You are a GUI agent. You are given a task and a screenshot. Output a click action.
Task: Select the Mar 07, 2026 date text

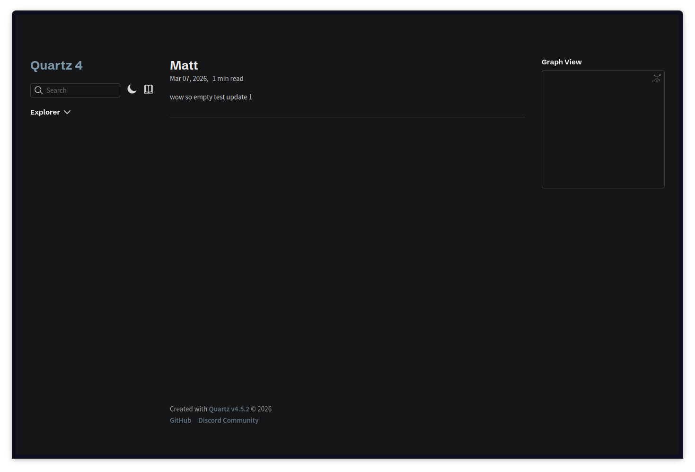coord(189,79)
